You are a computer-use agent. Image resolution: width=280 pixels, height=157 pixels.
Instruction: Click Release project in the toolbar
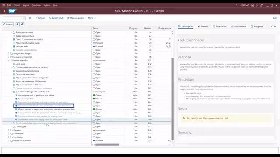[x=76, y=18]
